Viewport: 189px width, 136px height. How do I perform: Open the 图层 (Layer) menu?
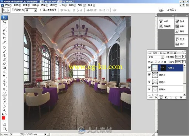pos(35,5)
